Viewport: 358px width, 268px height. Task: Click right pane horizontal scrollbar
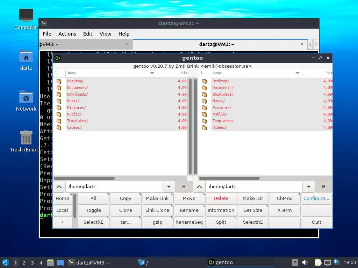[x=229, y=178]
